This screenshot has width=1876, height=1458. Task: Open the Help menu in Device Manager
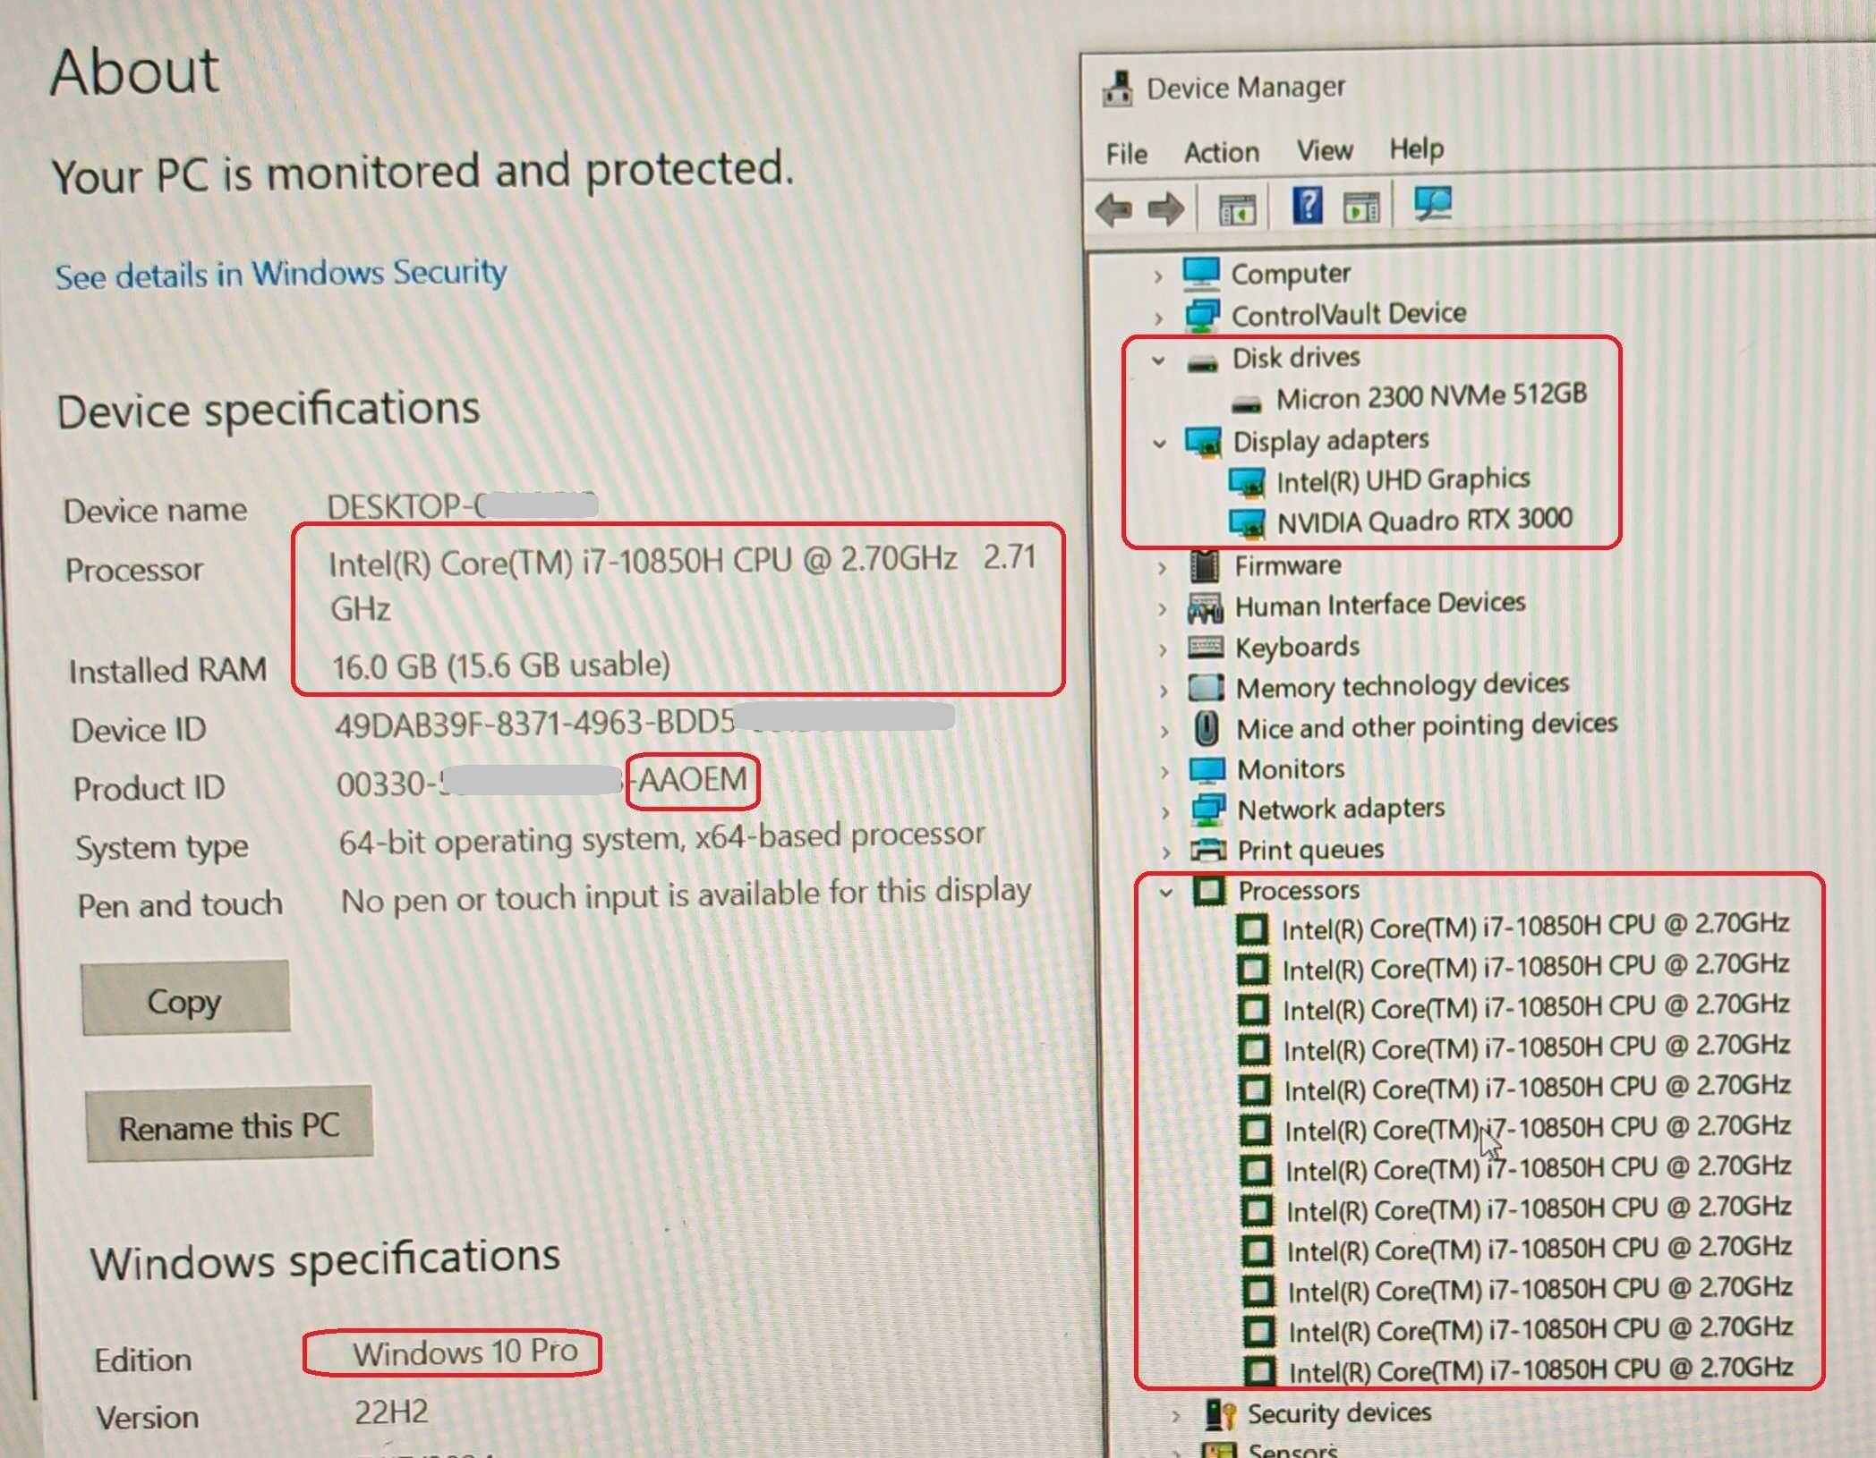coord(1416,148)
